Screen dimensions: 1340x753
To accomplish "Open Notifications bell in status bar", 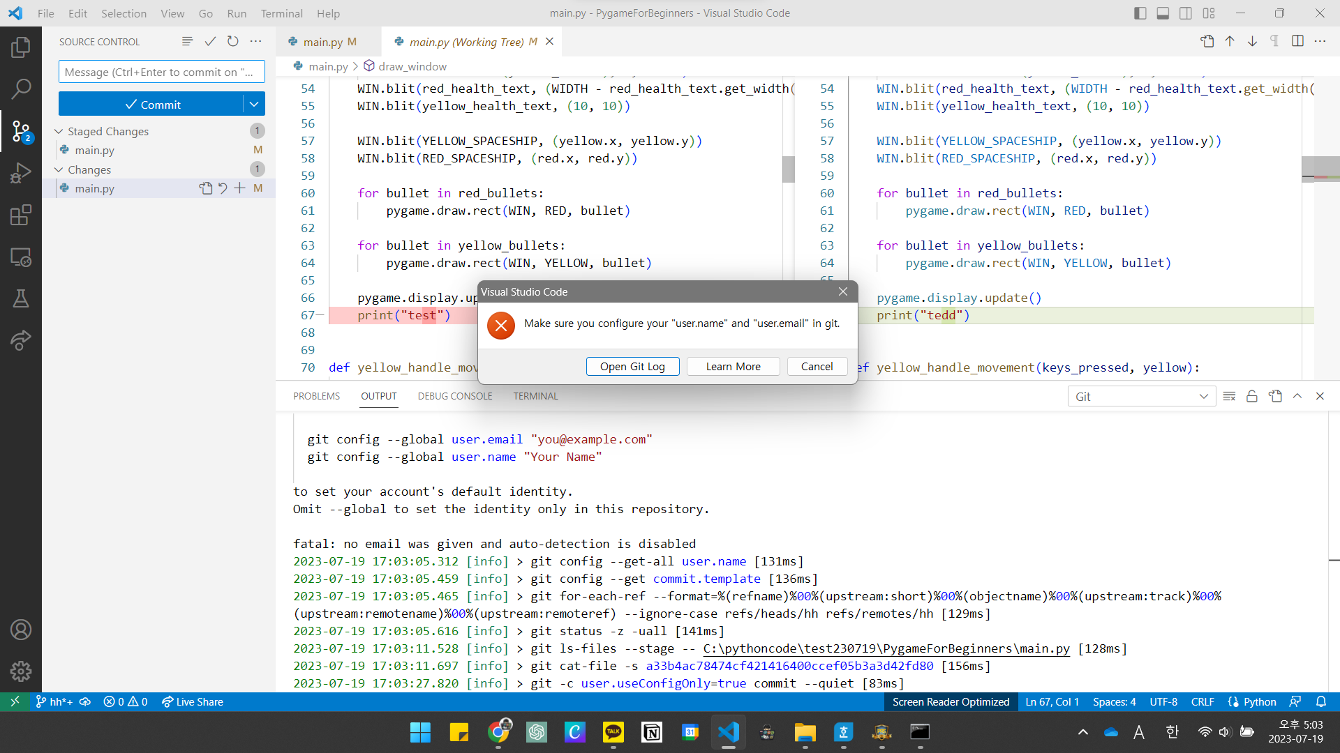I will click(x=1321, y=701).
